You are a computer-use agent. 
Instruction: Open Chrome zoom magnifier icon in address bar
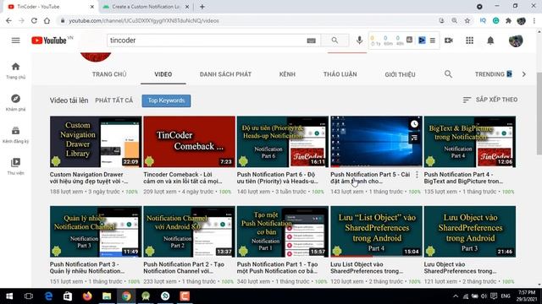coord(454,20)
